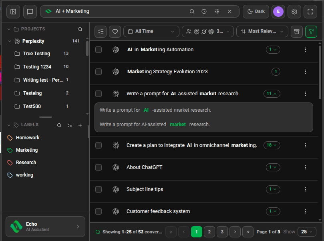Open the Writing test - Per... folder
Viewport: 324px width, 241px height.
[43, 80]
